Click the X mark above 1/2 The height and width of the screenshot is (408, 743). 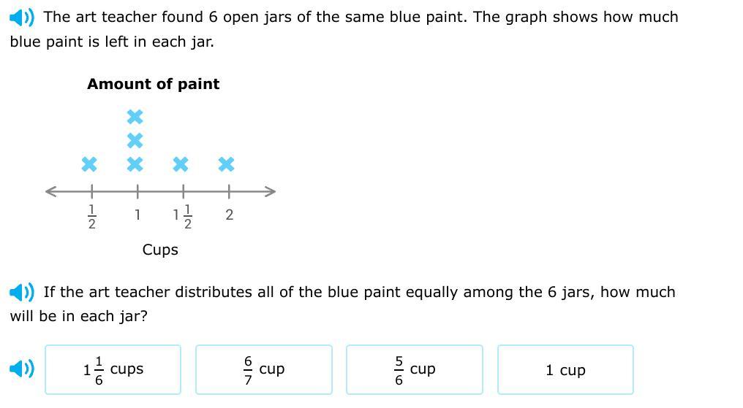click(89, 164)
